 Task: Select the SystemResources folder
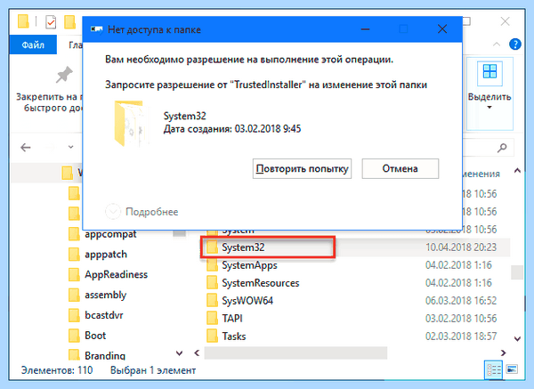click(x=261, y=283)
